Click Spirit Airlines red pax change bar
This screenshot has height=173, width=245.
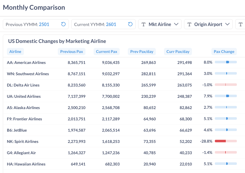[220, 141]
